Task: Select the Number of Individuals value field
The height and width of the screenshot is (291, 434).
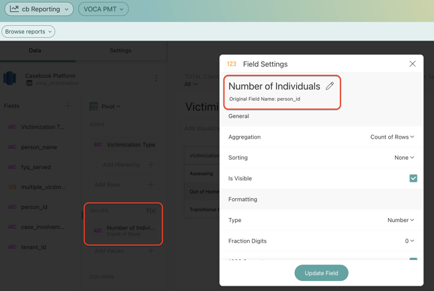Action: click(x=131, y=230)
